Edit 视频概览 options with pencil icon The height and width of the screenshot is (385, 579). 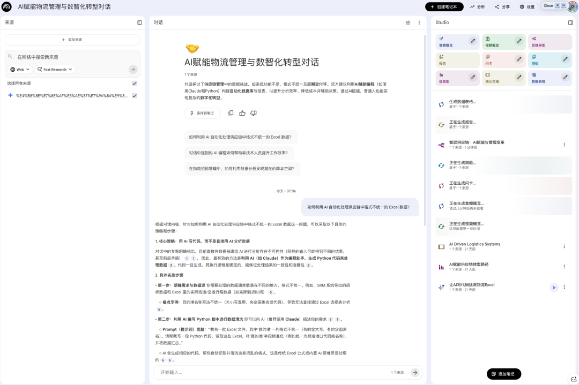click(x=519, y=41)
